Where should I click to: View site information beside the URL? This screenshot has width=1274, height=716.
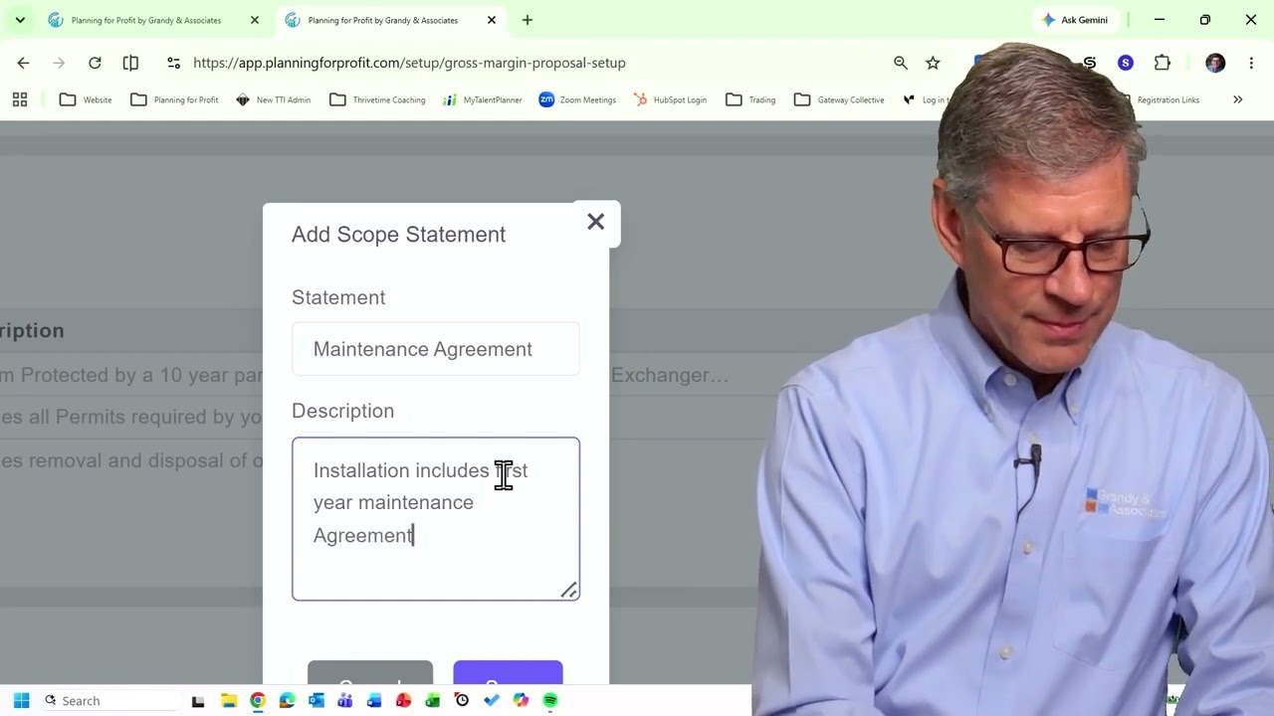pos(173,63)
